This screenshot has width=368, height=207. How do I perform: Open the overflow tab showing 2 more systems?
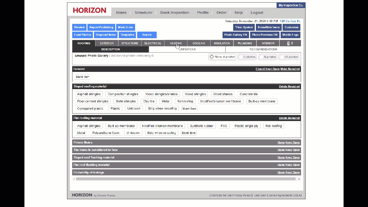[290, 43]
